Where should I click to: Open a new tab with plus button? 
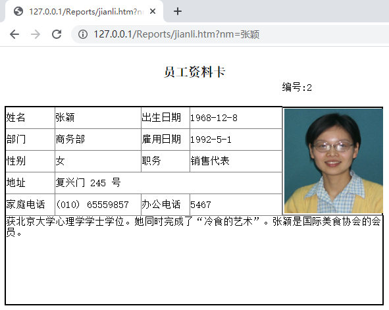[178, 11]
